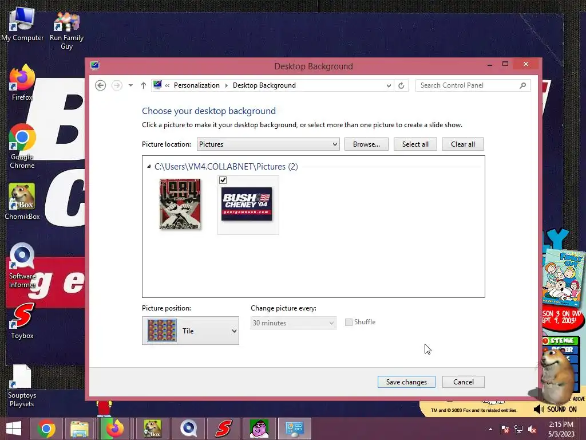Click the Control Panel taskbar button
This screenshot has height=440, width=586.
[x=295, y=429]
